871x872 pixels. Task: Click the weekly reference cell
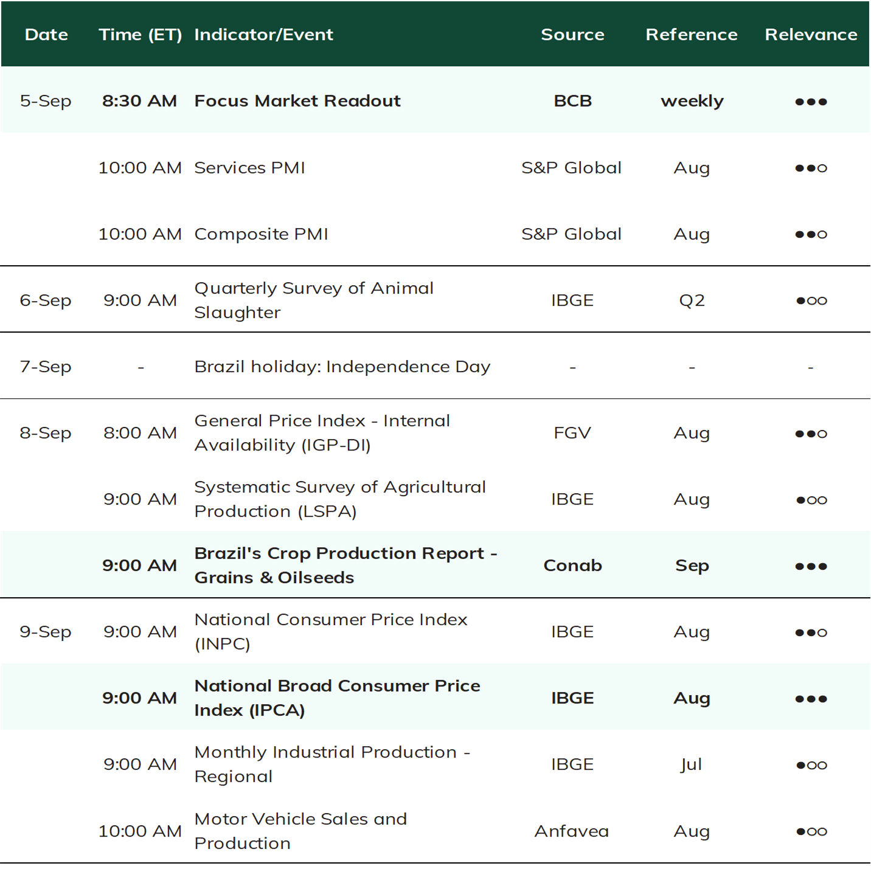coord(692,101)
